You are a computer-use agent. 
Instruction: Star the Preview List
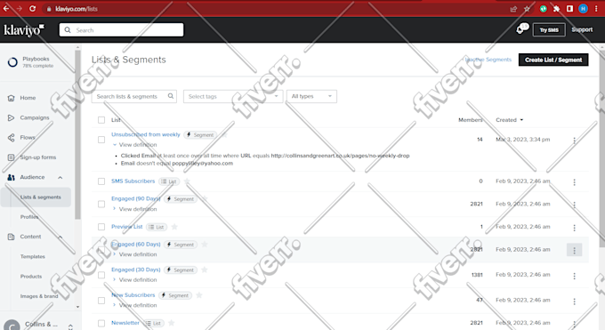tap(174, 227)
